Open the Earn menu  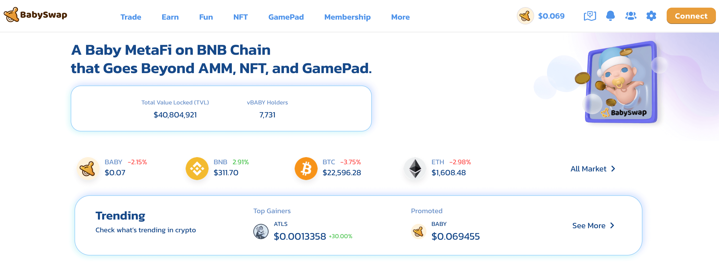pyautogui.click(x=170, y=17)
